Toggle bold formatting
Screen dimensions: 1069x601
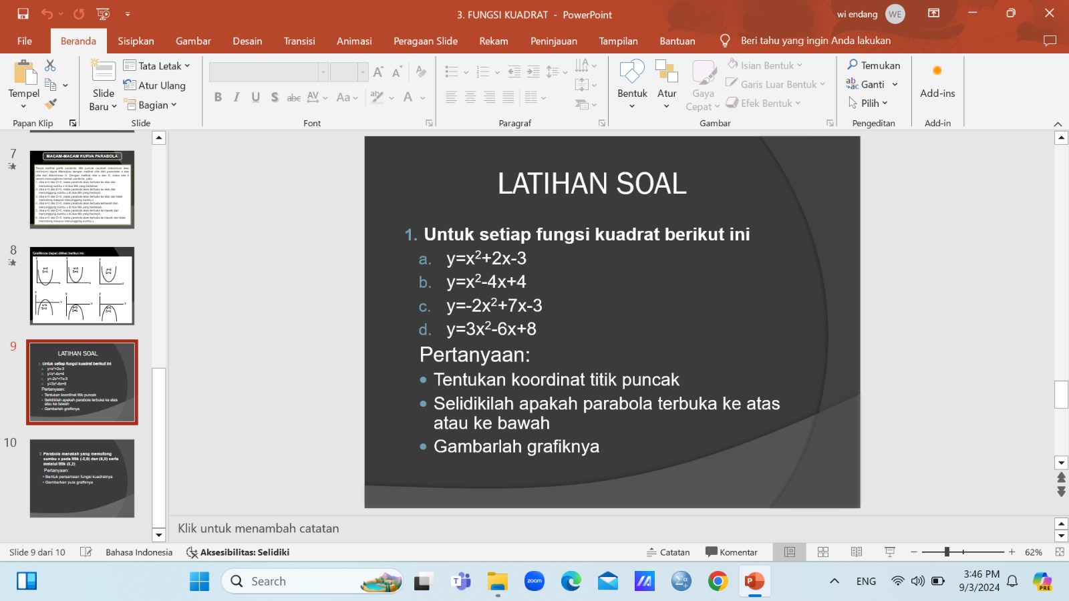(218, 97)
